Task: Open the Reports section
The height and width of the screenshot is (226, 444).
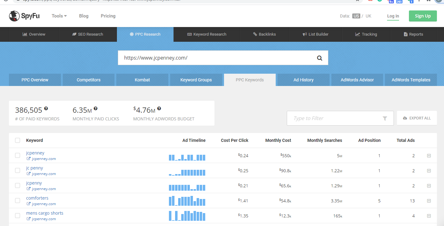Action: pos(414,34)
